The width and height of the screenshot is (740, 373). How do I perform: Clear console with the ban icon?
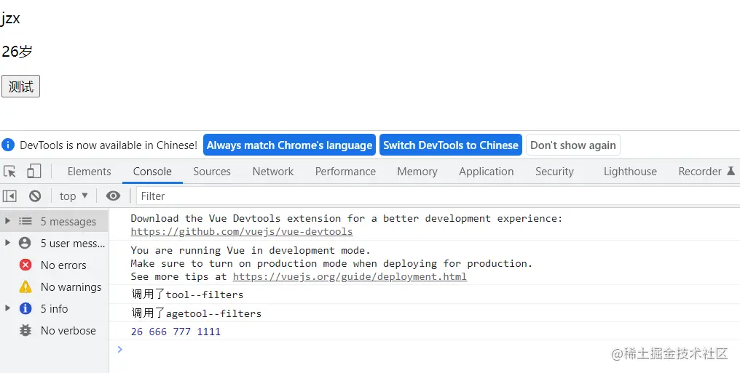(35, 196)
